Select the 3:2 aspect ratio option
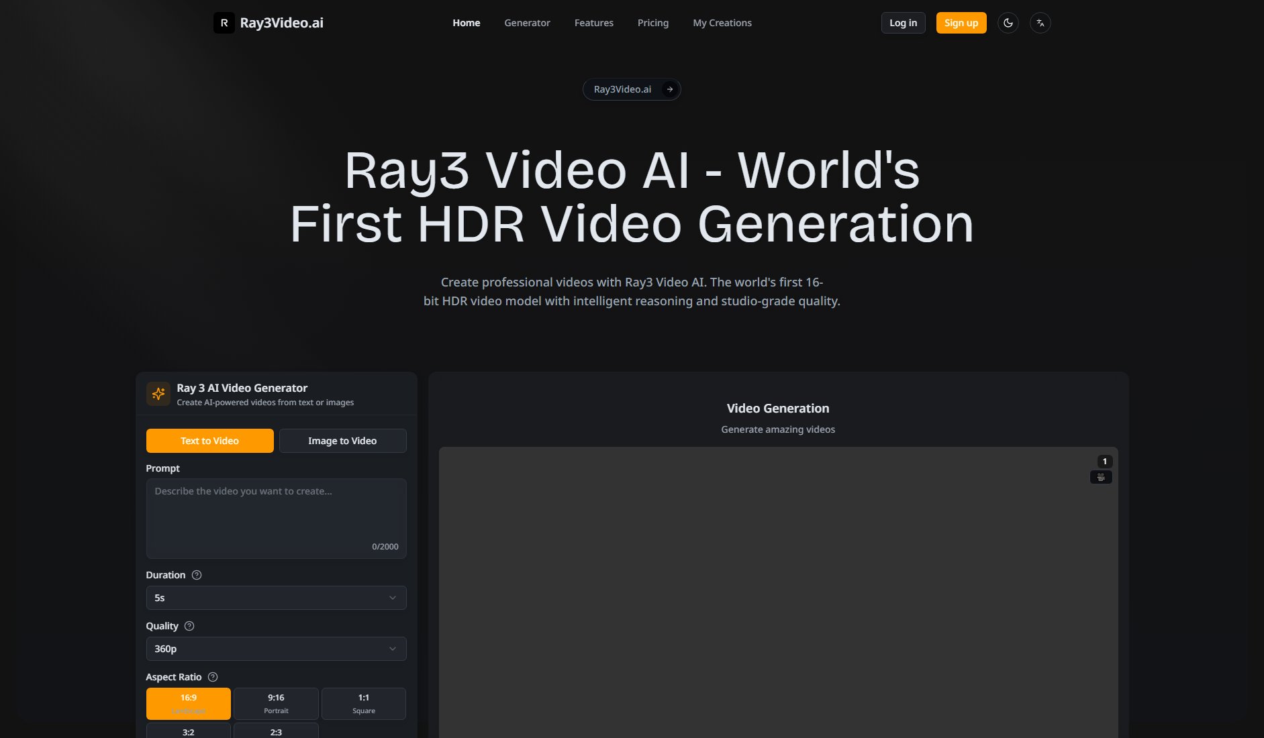The height and width of the screenshot is (738, 1264). click(x=189, y=731)
